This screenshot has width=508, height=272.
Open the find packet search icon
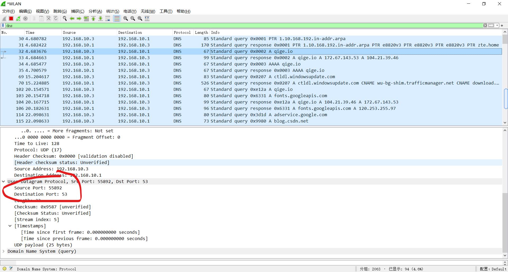[65, 18]
